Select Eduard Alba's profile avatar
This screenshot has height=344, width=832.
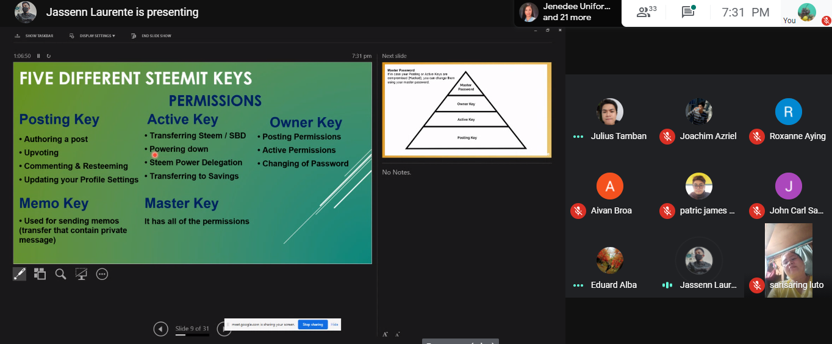[610, 260]
